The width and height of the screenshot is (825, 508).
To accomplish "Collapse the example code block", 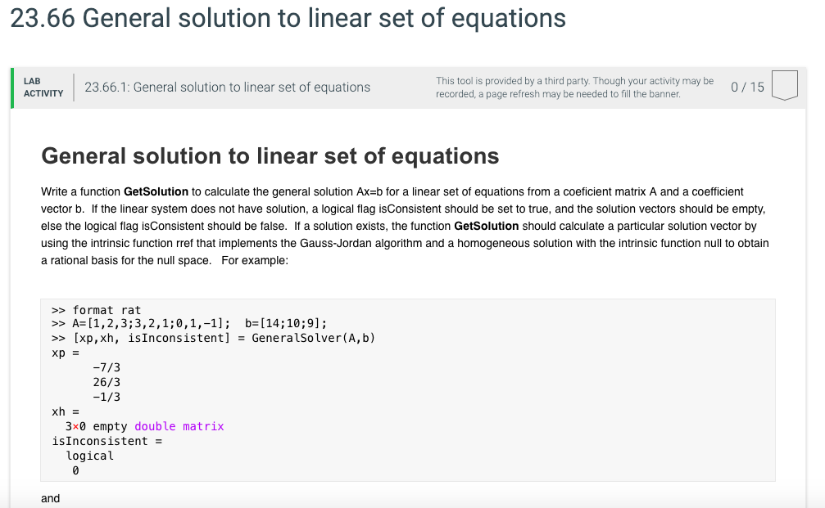I will [408, 389].
